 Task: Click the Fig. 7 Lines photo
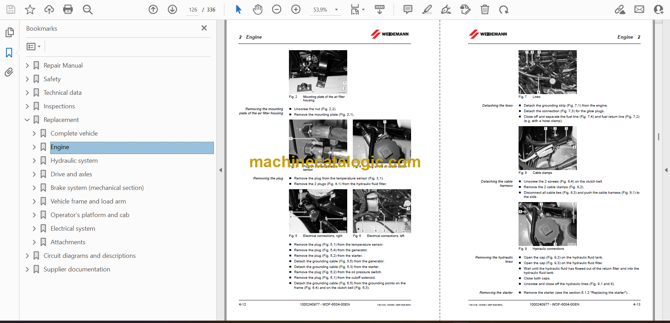(x=548, y=72)
